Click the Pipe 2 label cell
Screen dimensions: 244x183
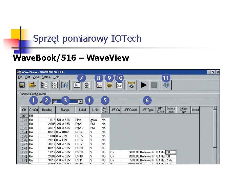(82, 128)
